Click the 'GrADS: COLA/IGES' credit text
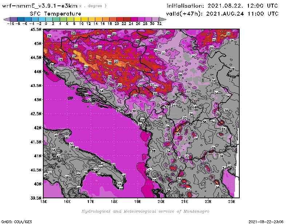The height and width of the screenshot is (224, 291). 16,222
